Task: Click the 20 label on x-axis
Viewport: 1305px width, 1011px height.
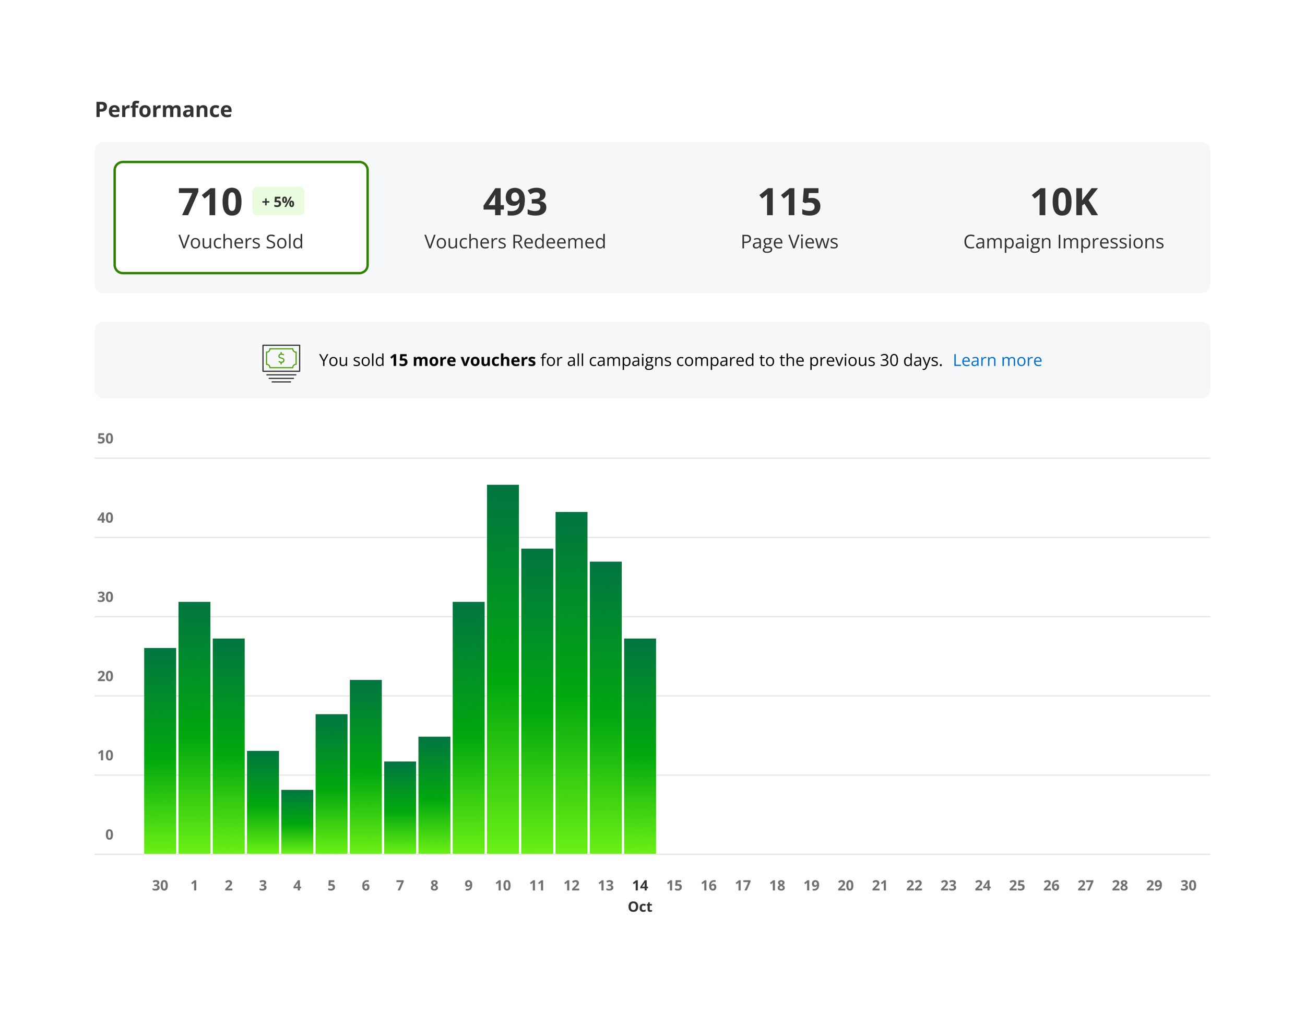Action: pyautogui.click(x=845, y=886)
